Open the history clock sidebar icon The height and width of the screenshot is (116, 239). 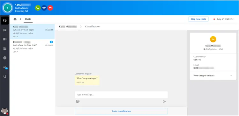[x=5, y=58]
